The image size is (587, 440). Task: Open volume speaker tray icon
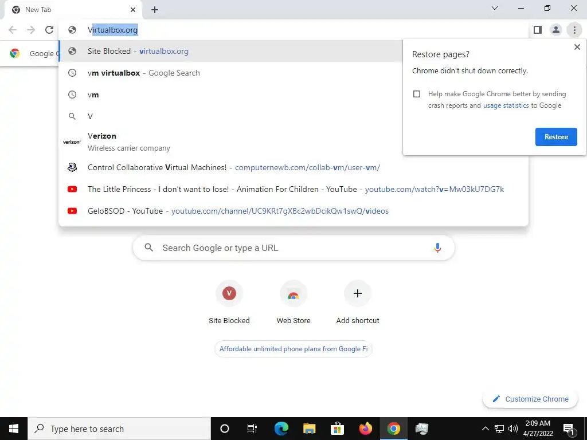513,429
